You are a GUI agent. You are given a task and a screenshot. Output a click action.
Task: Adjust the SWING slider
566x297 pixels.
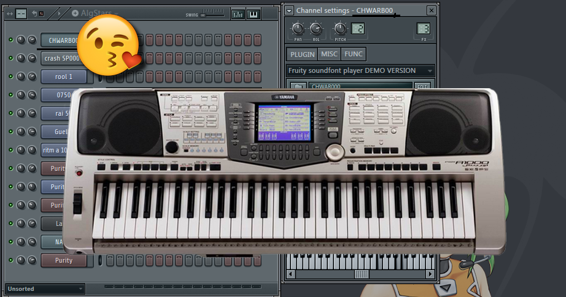212,15
